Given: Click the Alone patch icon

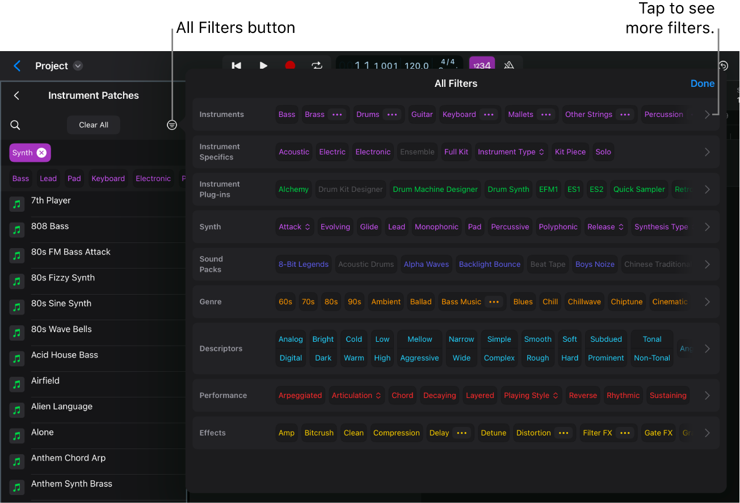Looking at the screenshot, I should pos(17,436).
